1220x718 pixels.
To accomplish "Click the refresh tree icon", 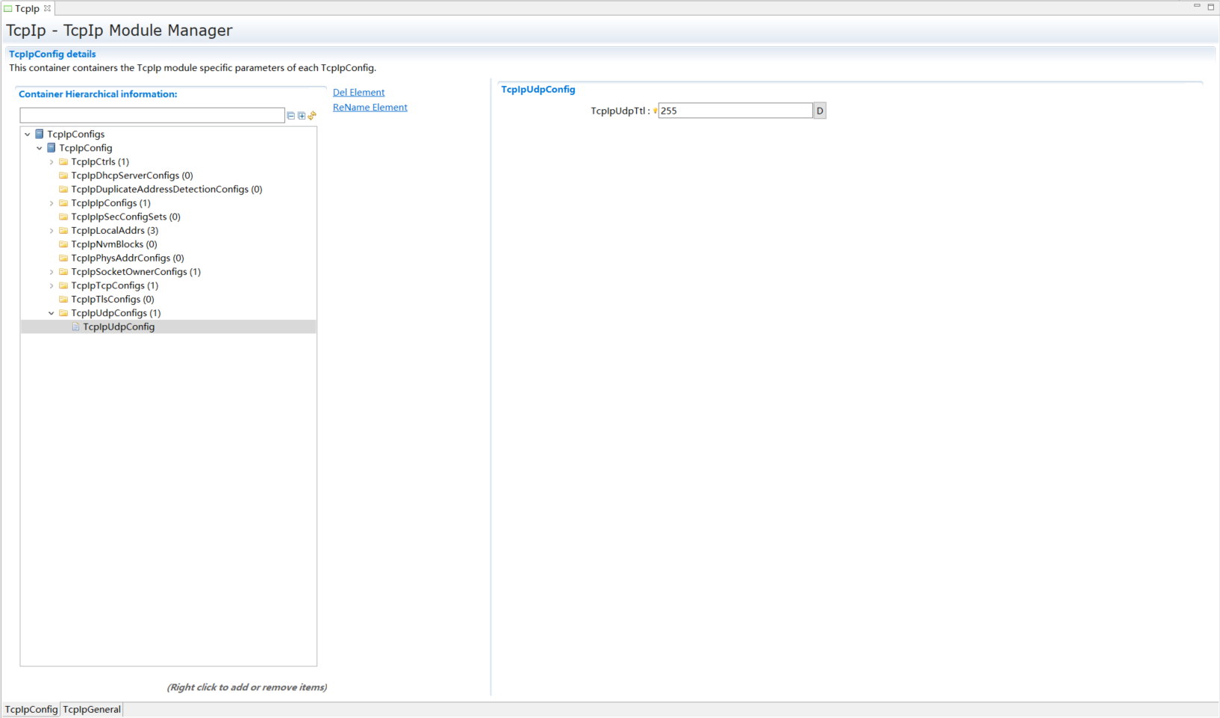I will point(312,116).
